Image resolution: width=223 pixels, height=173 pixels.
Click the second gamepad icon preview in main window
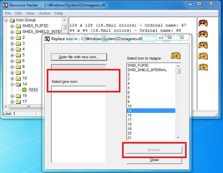tap(203, 34)
